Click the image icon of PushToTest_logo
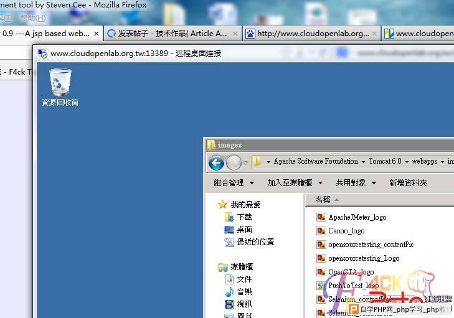This screenshot has width=454, height=318. pyautogui.click(x=321, y=286)
